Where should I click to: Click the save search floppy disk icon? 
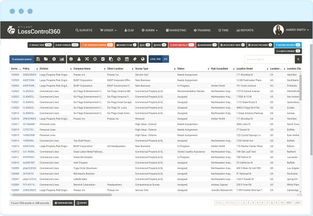(38, 59)
